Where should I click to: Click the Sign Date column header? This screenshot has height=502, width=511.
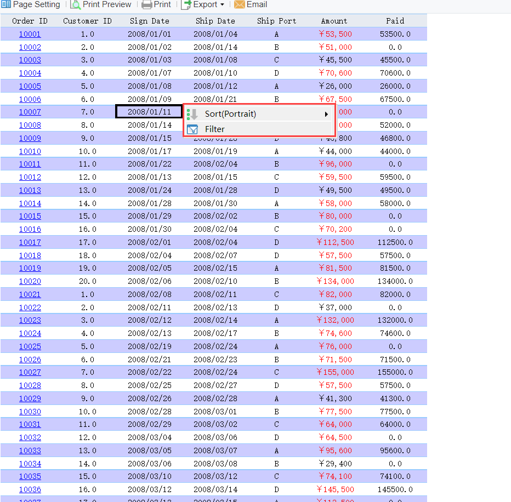pos(150,21)
